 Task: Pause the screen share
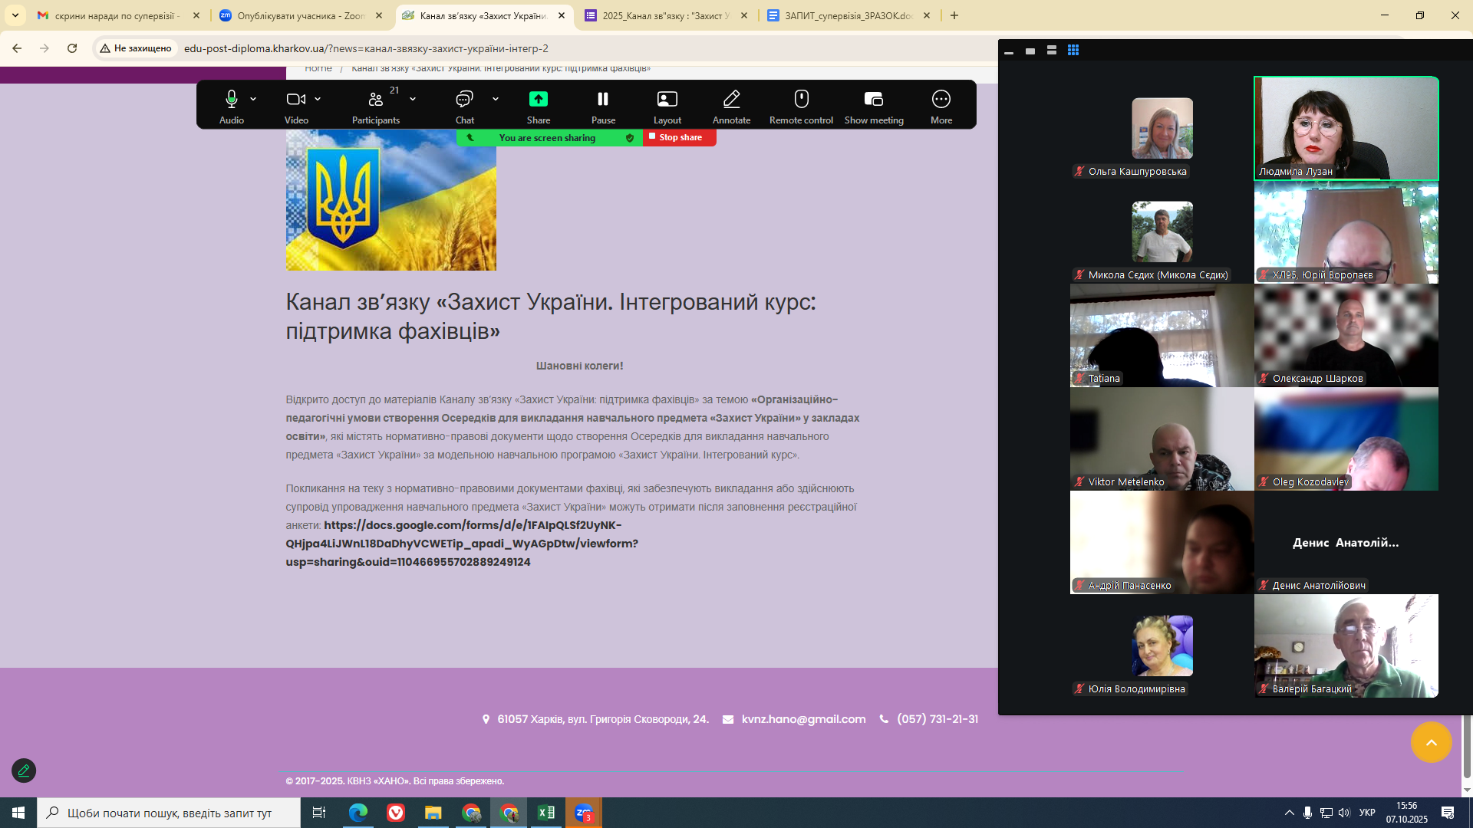click(x=603, y=100)
